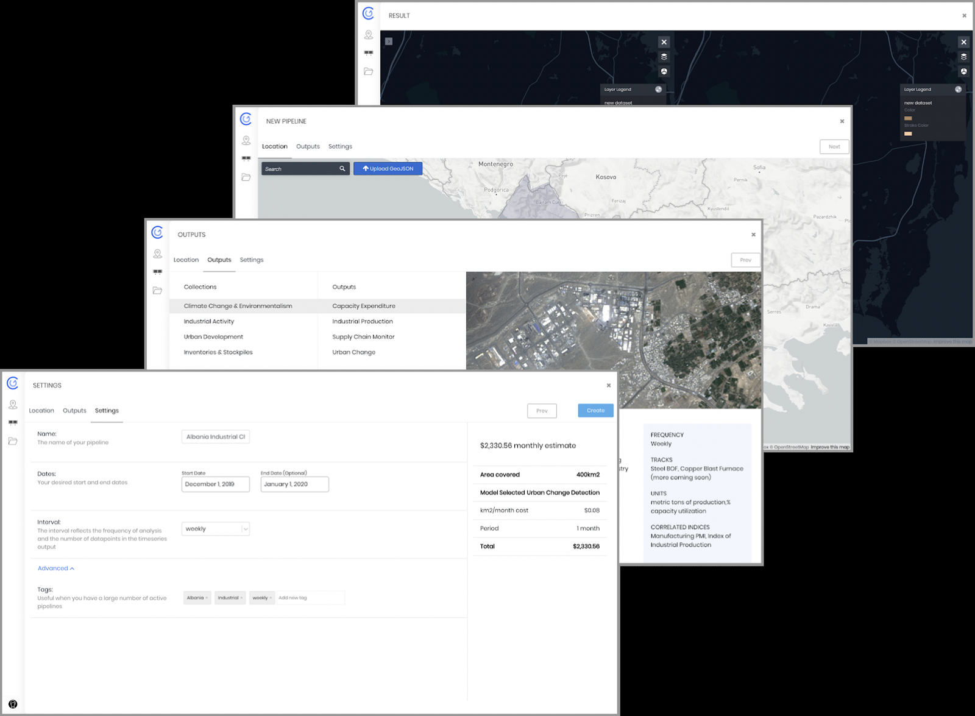Select the location pin icon in the Outputs window sidebar
Screen dimensions: 975x716
click(x=157, y=254)
